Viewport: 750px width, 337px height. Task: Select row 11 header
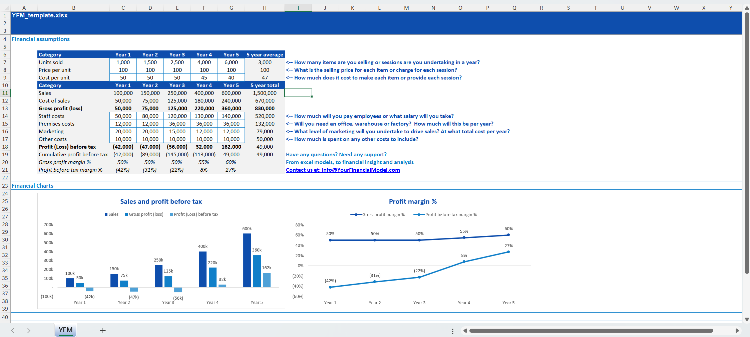click(x=5, y=93)
